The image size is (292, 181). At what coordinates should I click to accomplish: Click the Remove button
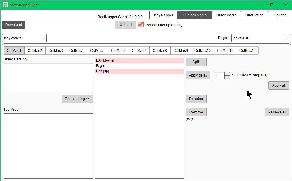(196, 112)
